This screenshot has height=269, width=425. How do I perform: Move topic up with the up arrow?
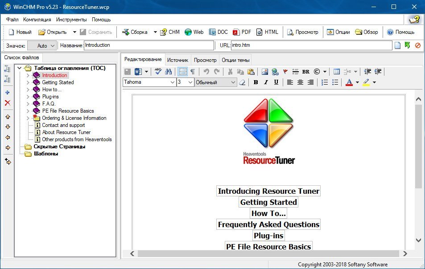point(8,117)
